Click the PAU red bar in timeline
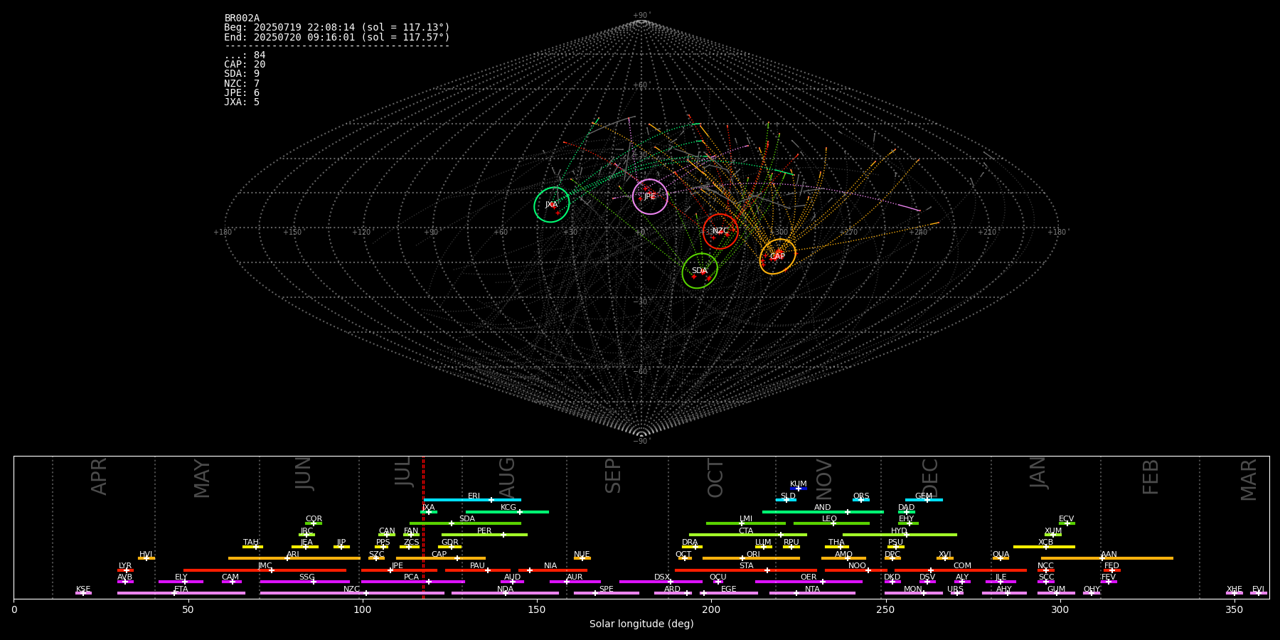Screen dimensions: 1280x640 pos(478,570)
